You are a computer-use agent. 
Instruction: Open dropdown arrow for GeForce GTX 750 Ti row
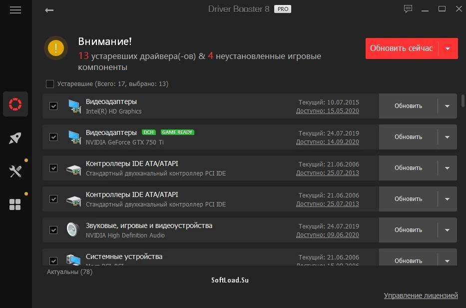(447, 137)
